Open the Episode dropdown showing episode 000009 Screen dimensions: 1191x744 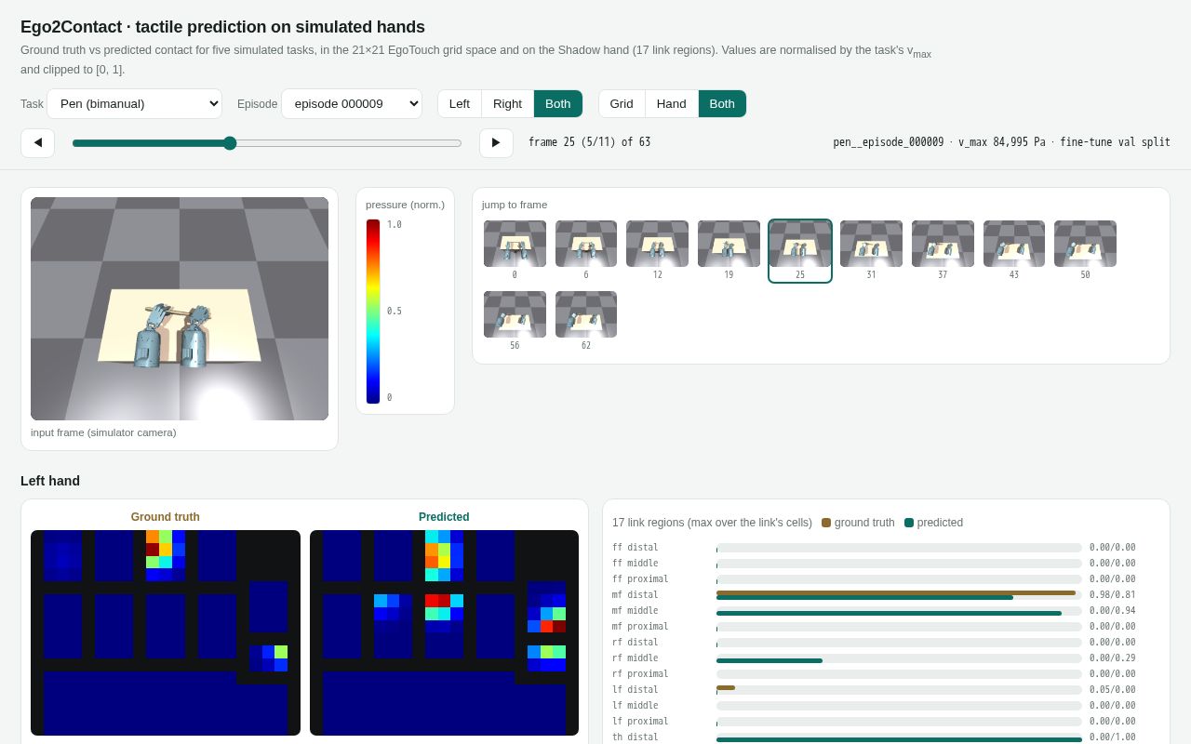352,103
